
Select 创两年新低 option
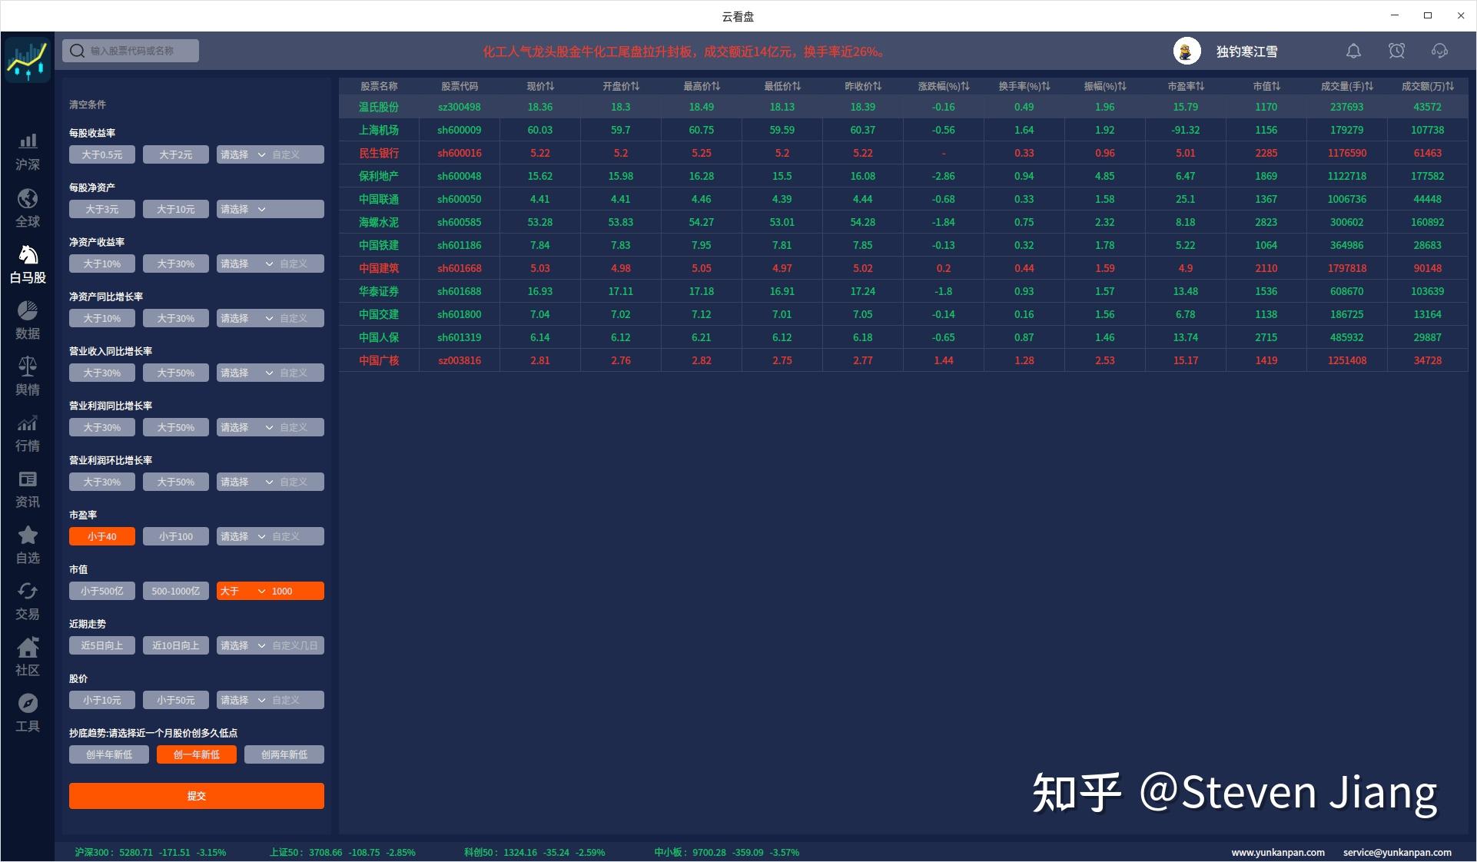coord(284,754)
